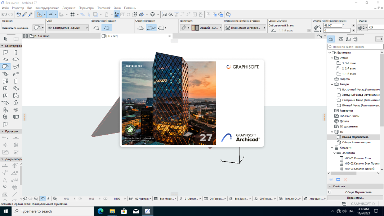Open Project Map view in Navigator
This screenshot has width=384, height=216.
(331, 39)
